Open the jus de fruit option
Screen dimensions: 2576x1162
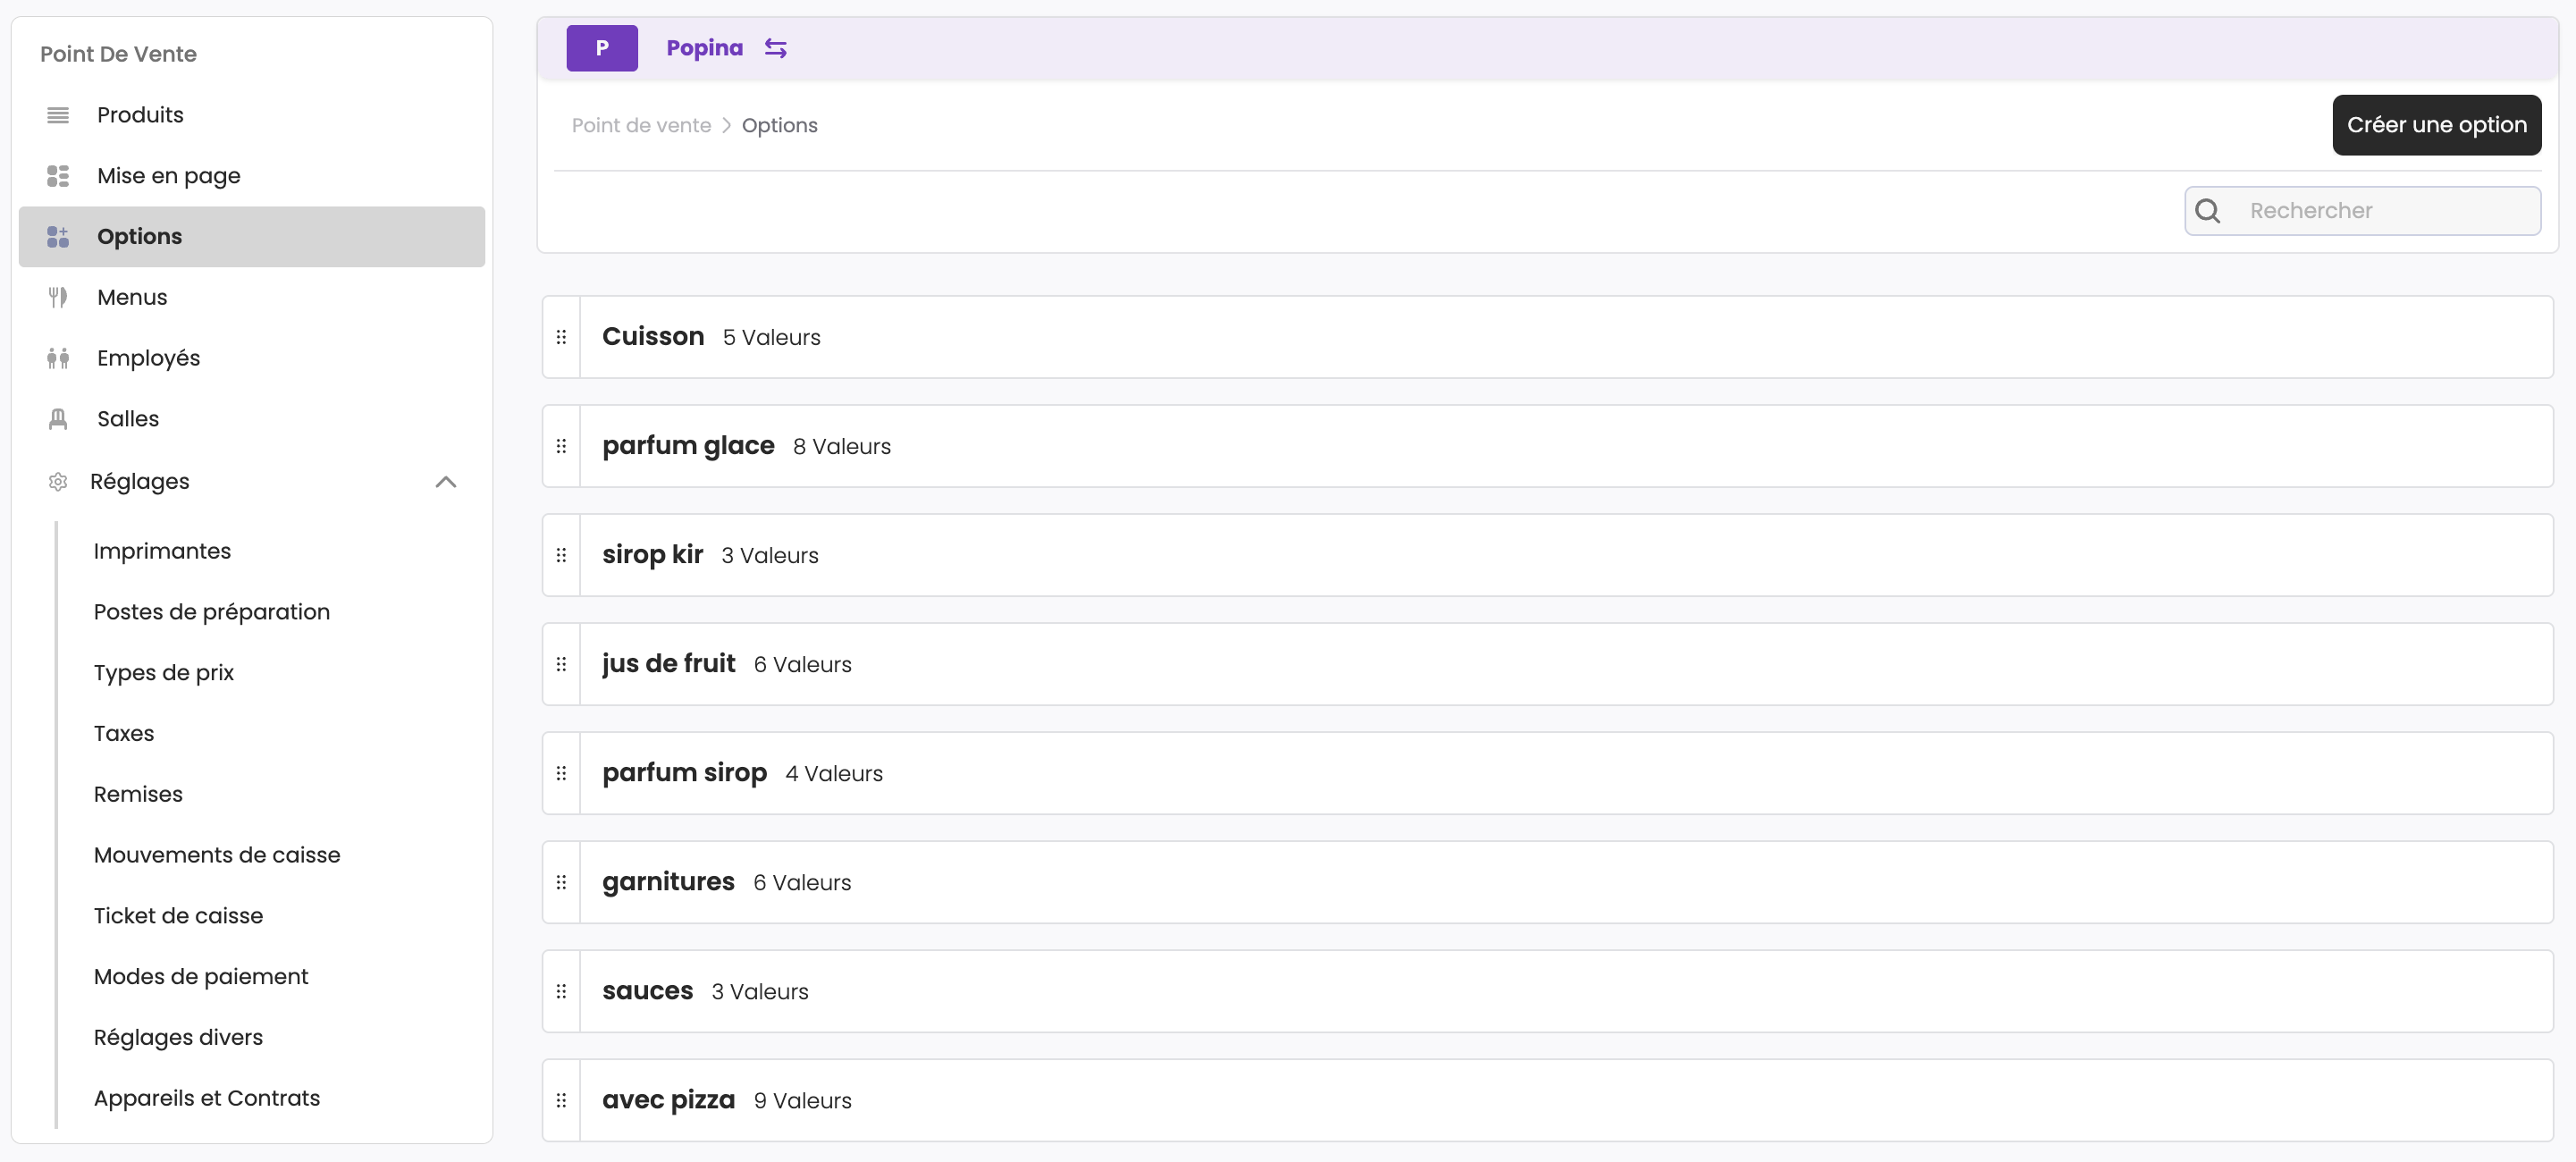(668, 664)
